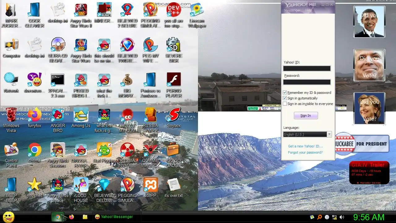Launch Firefox from the taskbar

tap(71, 217)
